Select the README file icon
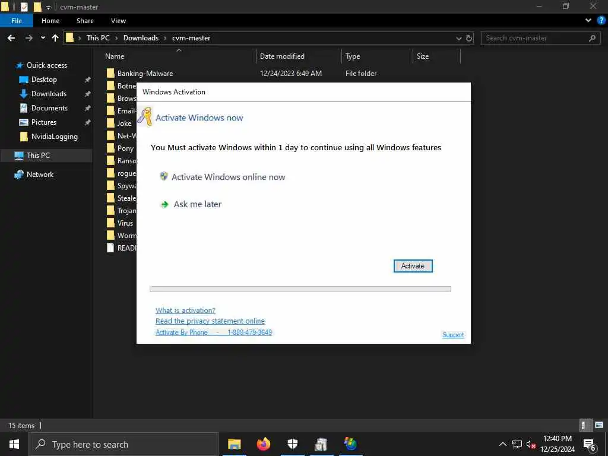 tap(110, 248)
